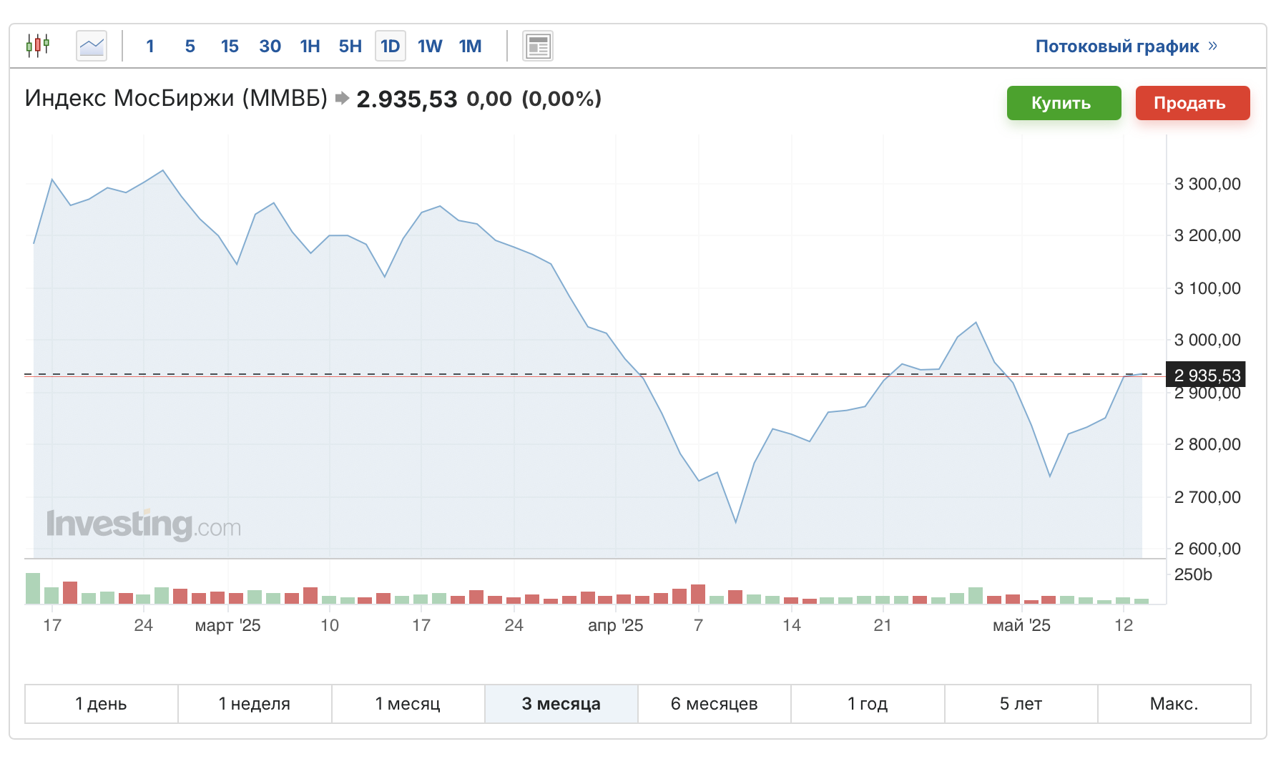
Task: Open the Потоковый график link
Action: click(x=1117, y=46)
